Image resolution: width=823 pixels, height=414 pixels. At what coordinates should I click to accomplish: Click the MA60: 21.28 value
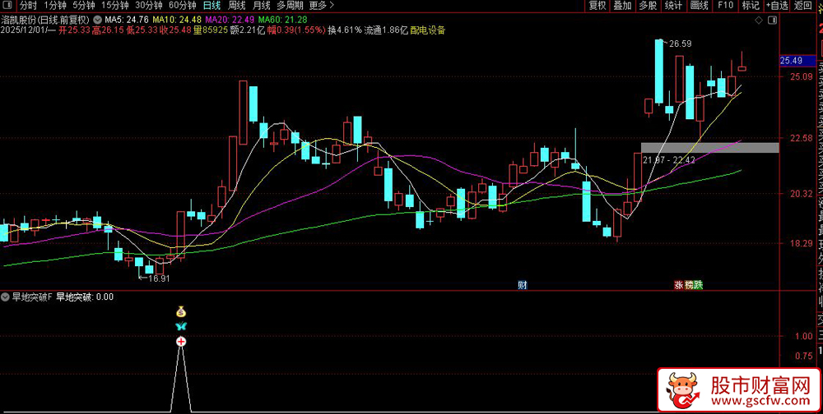[x=283, y=20]
